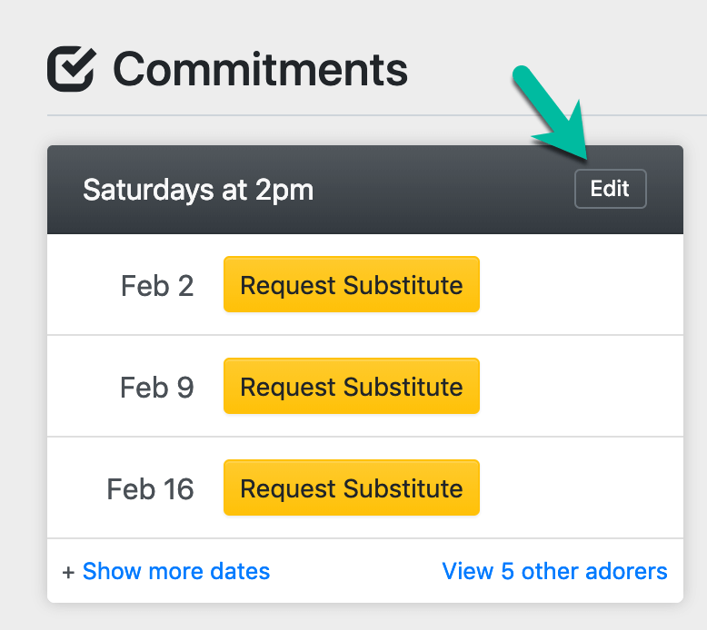Viewport: 707px width, 630px height.
Task: Request a substitute for Feb 2
Action: [x=351, y=285]
